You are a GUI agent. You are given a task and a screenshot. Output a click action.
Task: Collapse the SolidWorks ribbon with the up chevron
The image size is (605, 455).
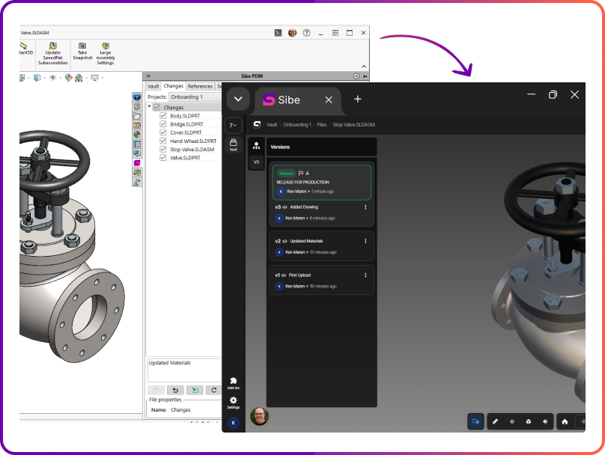[363, 67]
